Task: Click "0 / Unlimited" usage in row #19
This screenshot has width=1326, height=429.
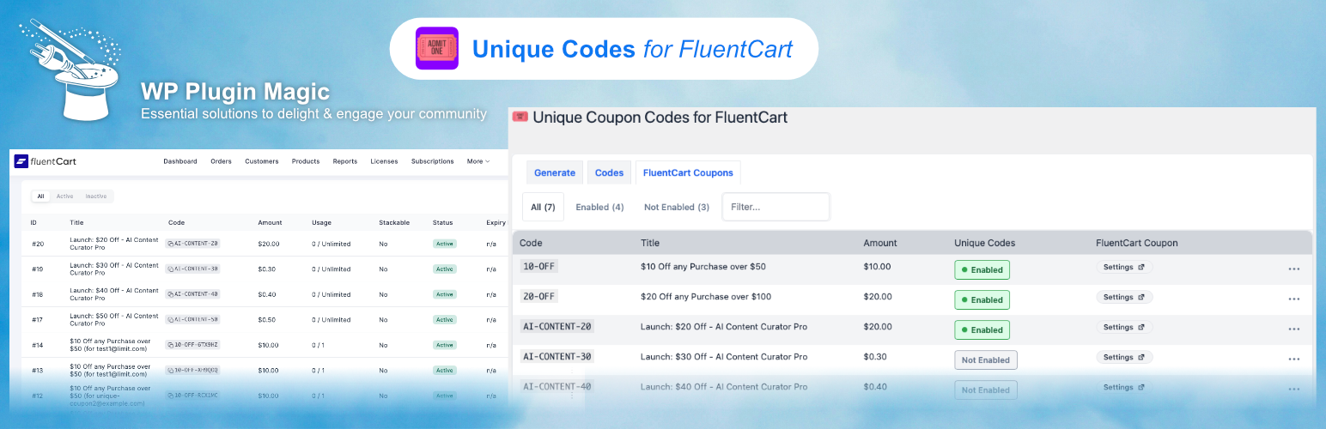Action: (331, 269)
